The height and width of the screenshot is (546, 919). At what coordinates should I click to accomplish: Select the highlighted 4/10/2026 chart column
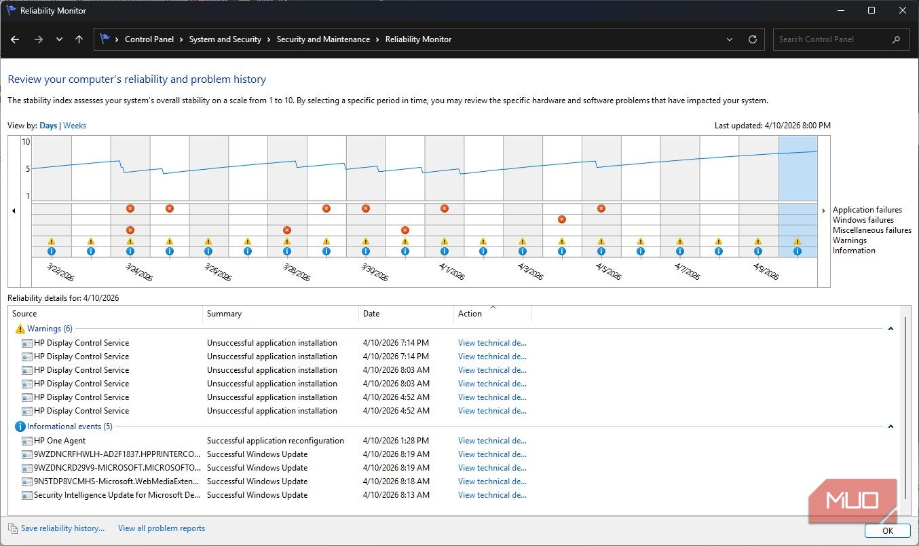(798, 196)
